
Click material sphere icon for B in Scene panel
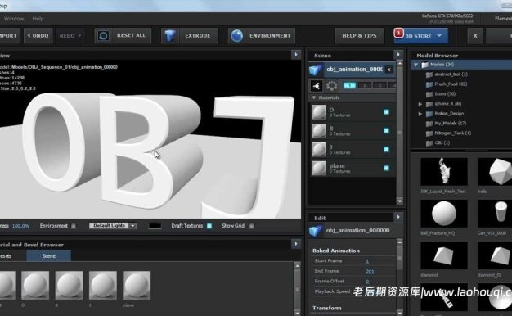(319, 131)
